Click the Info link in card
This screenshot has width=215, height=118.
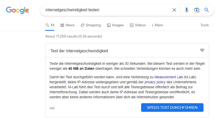pos(52,108)
